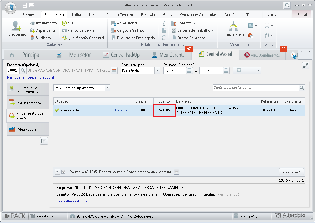Expand Outros Relatórios dropdown
The height and width of the screenshot is (223, 315).
point(208,38)
